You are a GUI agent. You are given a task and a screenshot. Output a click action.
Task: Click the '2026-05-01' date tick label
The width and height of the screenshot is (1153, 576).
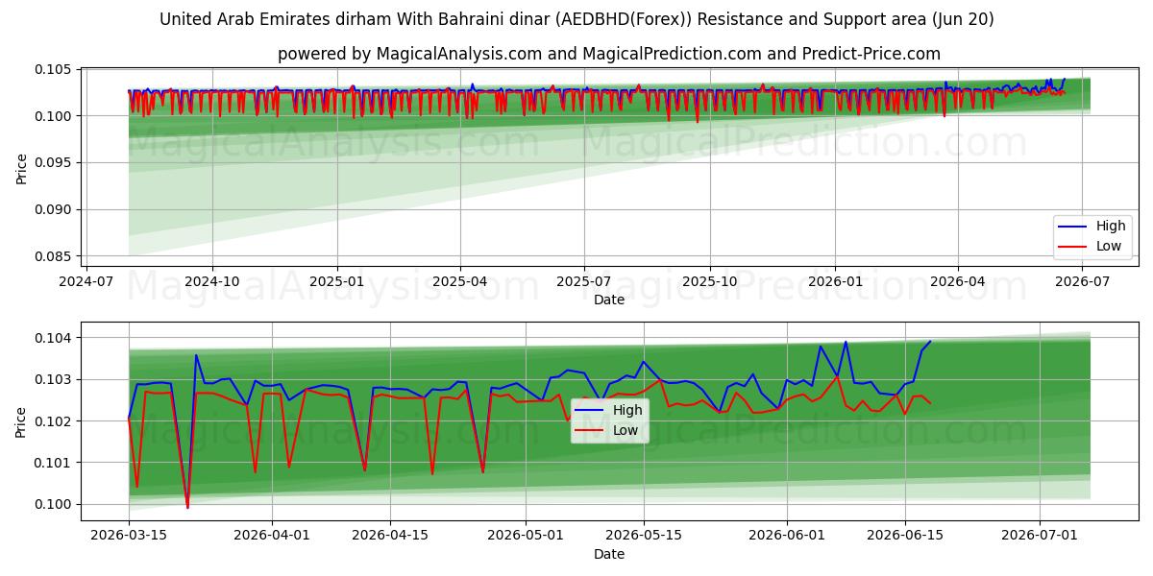(526, 537)
